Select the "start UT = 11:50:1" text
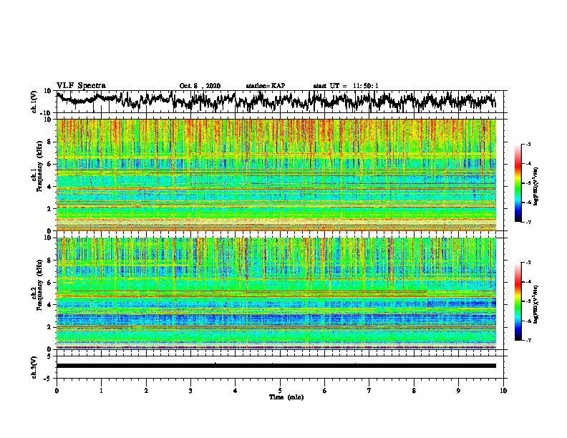Image resolution: width=567 pixels, height=438 pixels. (x=346, y=86)
